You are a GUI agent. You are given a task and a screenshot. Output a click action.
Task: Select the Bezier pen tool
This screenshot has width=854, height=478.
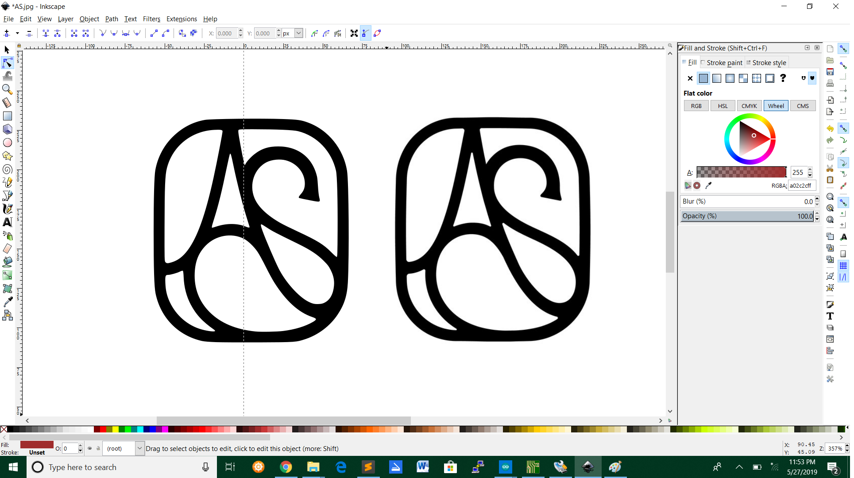point(7,196)
